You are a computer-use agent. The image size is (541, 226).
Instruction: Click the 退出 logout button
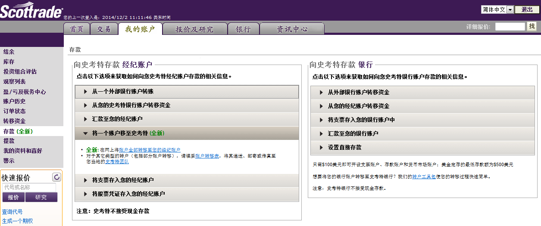tap(527, 9)
